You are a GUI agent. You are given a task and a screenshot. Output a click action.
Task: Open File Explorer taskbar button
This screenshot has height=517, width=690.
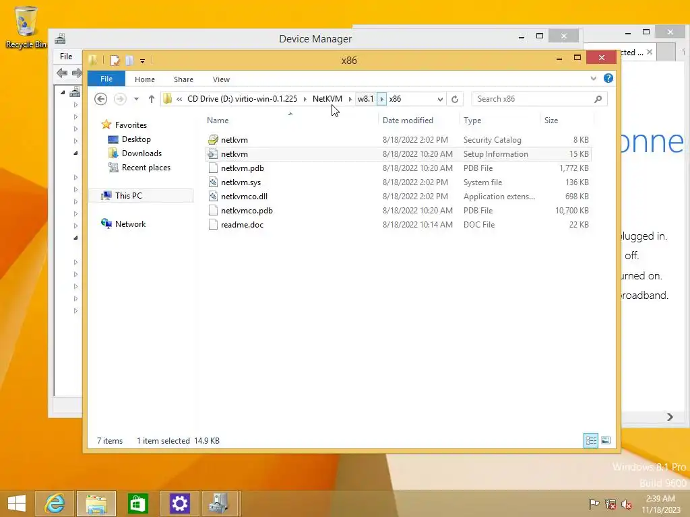96,503
